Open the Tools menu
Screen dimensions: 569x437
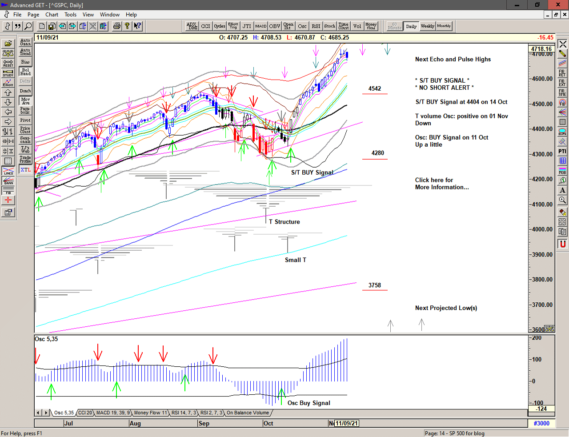70,15
